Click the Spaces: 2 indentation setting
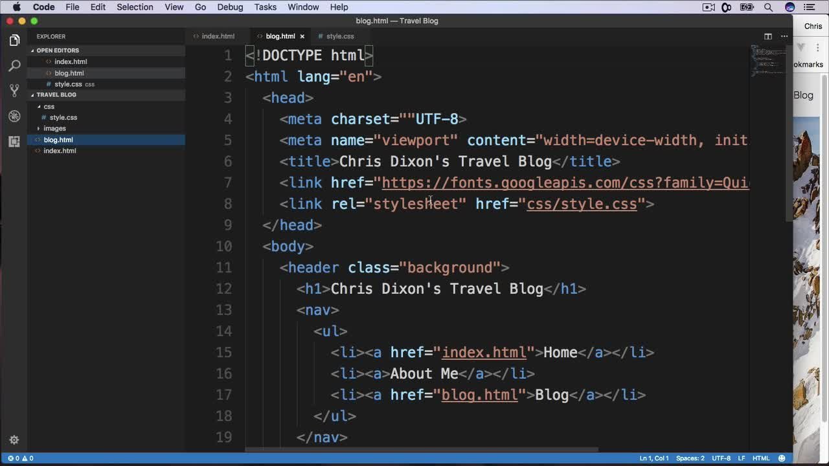 click(x=690, y=458)
